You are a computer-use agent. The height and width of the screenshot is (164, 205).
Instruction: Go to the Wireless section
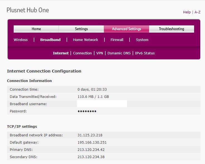(21, 40)
